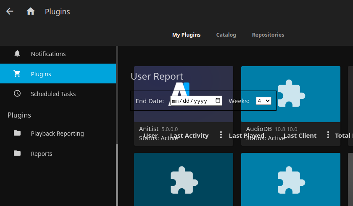This screenshot has height=206, width=353.
Task: Open the Repositories tab
Action: point(268,35)
